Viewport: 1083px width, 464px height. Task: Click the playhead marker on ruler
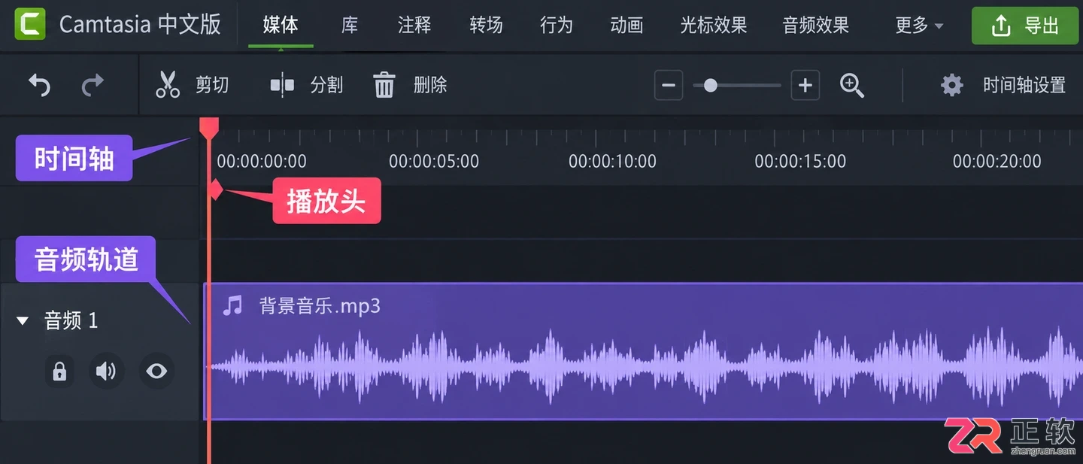point(209,128)
